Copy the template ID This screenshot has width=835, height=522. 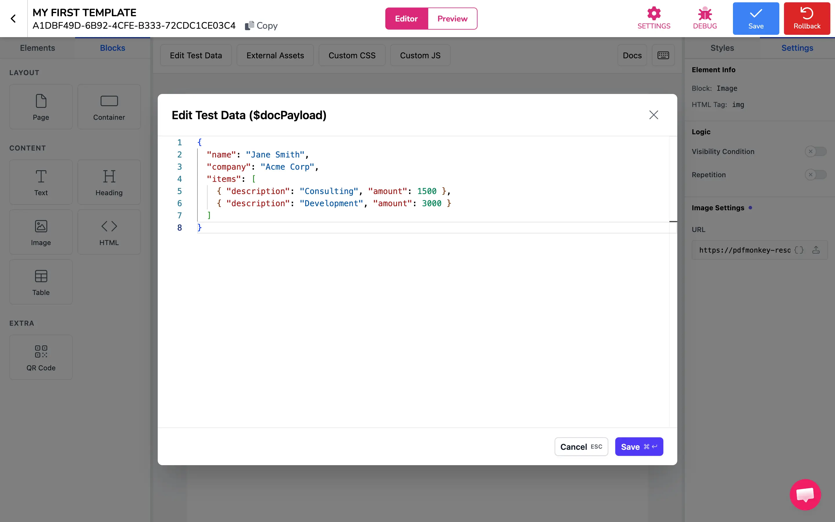pos(261,25)
